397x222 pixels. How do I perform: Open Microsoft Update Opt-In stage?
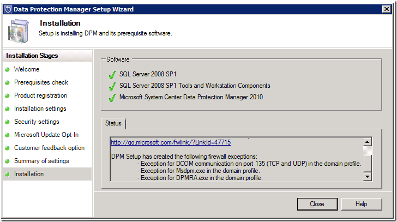pos(45,135)
